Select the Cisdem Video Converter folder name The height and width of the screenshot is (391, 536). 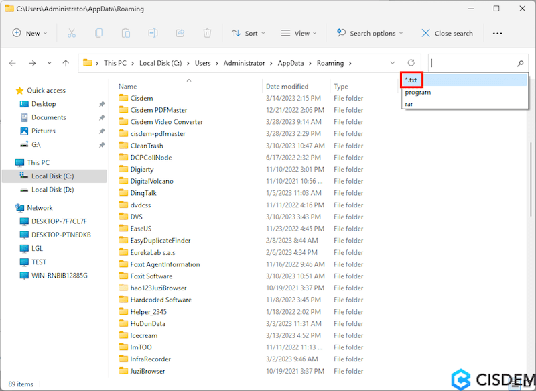[166, 122]
